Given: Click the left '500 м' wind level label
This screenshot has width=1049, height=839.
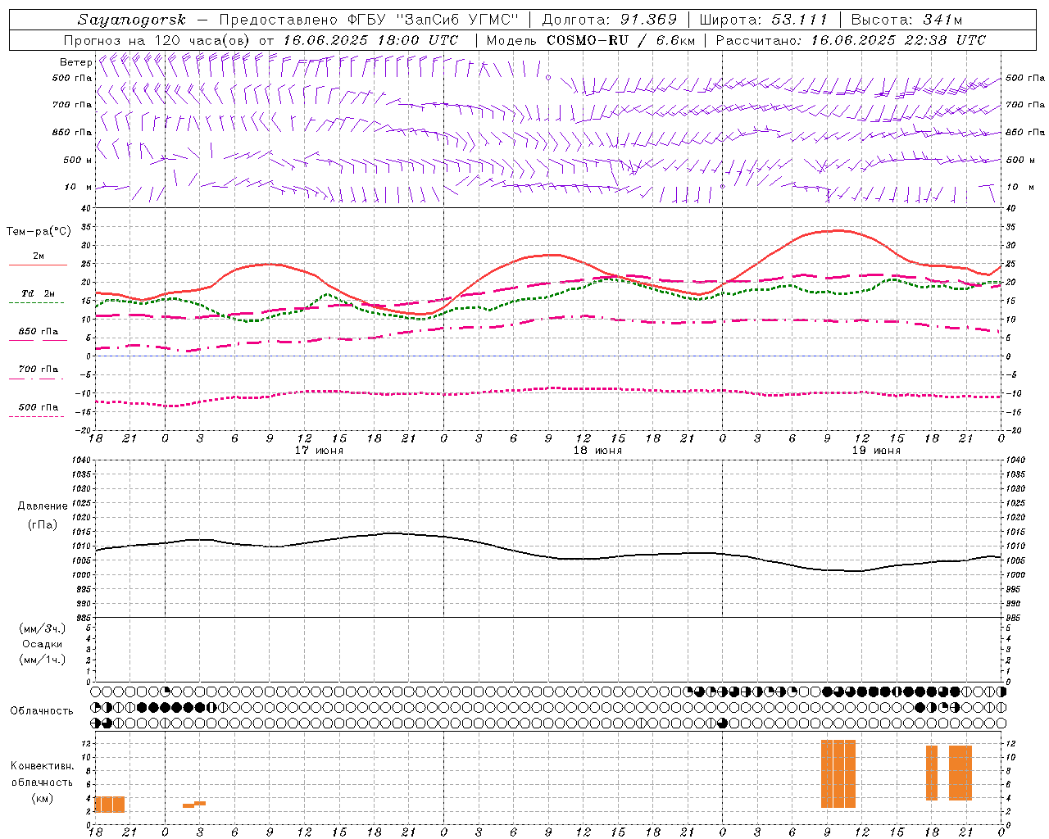Looking at the screenshot, I should click(x=77, y=160).
